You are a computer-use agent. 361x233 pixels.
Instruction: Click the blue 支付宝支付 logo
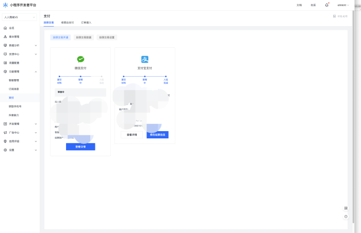pyautogui.click(x=145, y=59)
